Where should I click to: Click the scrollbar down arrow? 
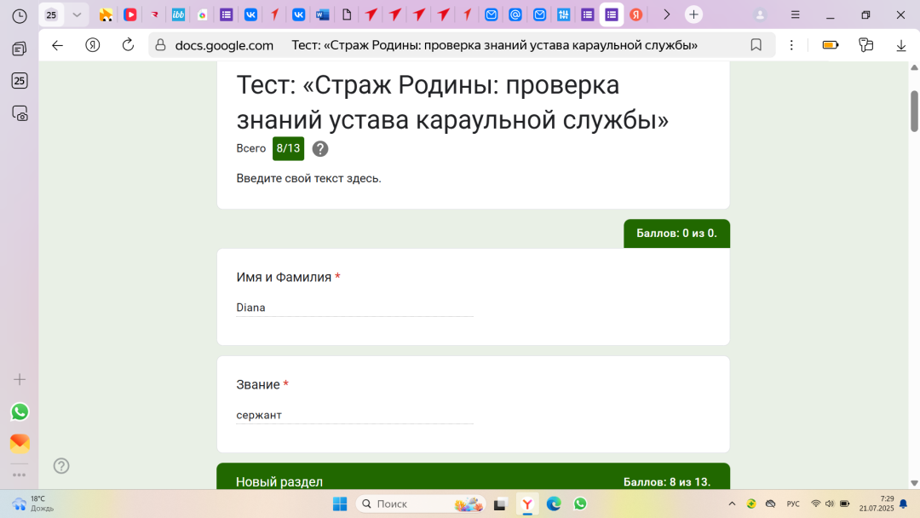[x=914, y=483]
